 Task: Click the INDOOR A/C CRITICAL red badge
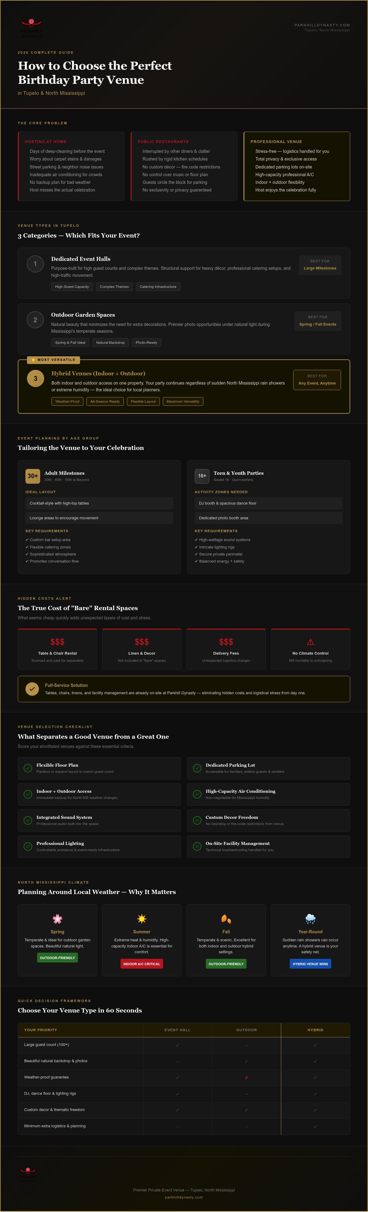click(x=141, y=964)
